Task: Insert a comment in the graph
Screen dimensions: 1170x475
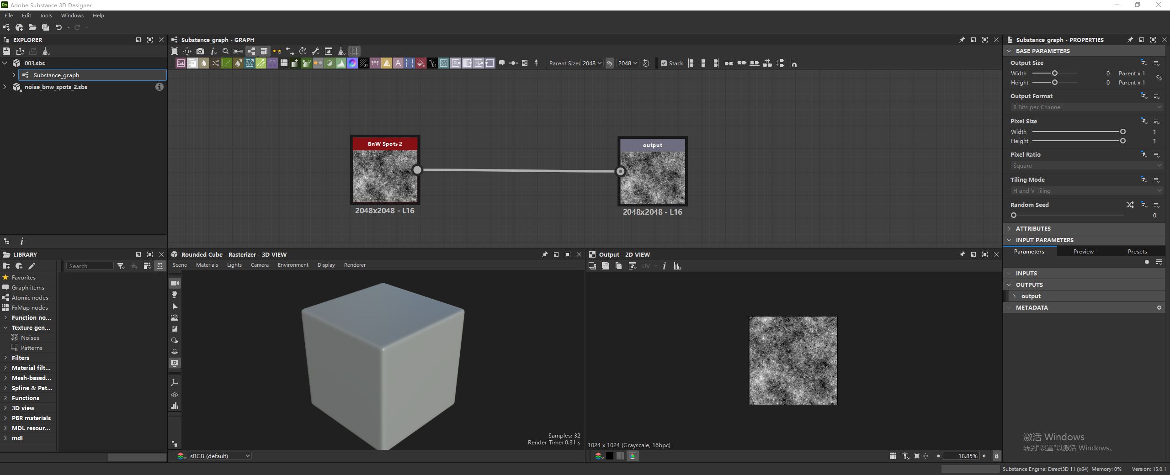Action: pyautogui.click(x=502, y=63)
